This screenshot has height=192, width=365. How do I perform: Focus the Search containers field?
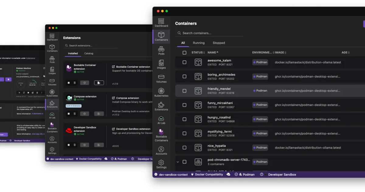click(x=209, y=33)
